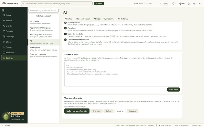The image size is (204, 127).
Task: Click the Setup assistant button
Action: tap(44, 16)
